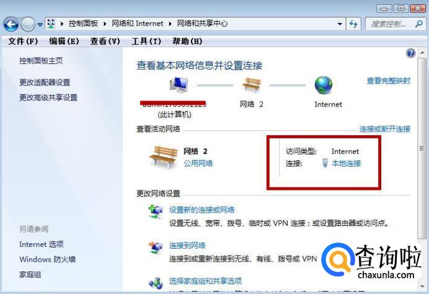Click the magnifier icon in search box
The width and height of the screenshot is (429, 294).
pyautogui.click(x=418, y=24)
